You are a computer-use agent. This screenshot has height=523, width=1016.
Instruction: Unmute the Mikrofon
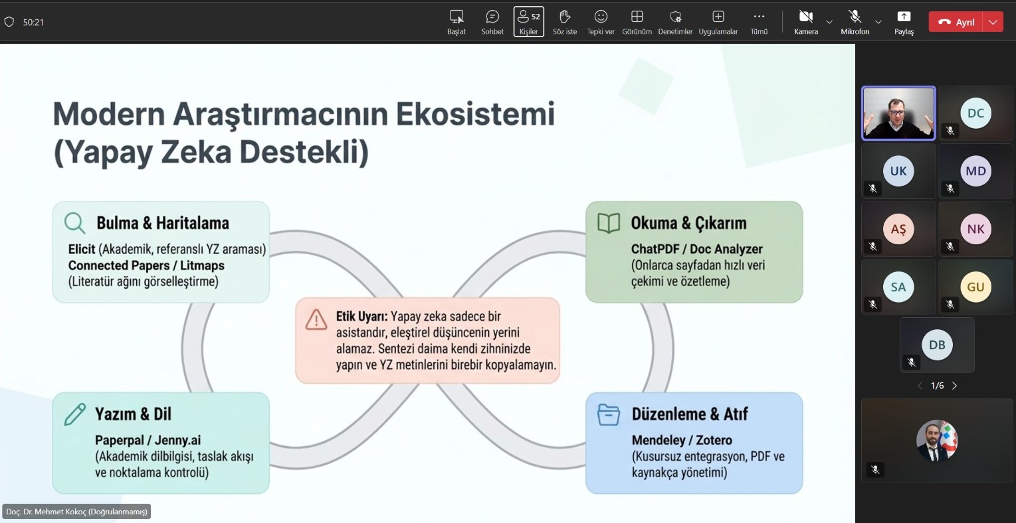click(x=855, y=21)
